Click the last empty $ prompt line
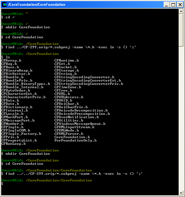185x197 pixels. (x=2, y=184)
